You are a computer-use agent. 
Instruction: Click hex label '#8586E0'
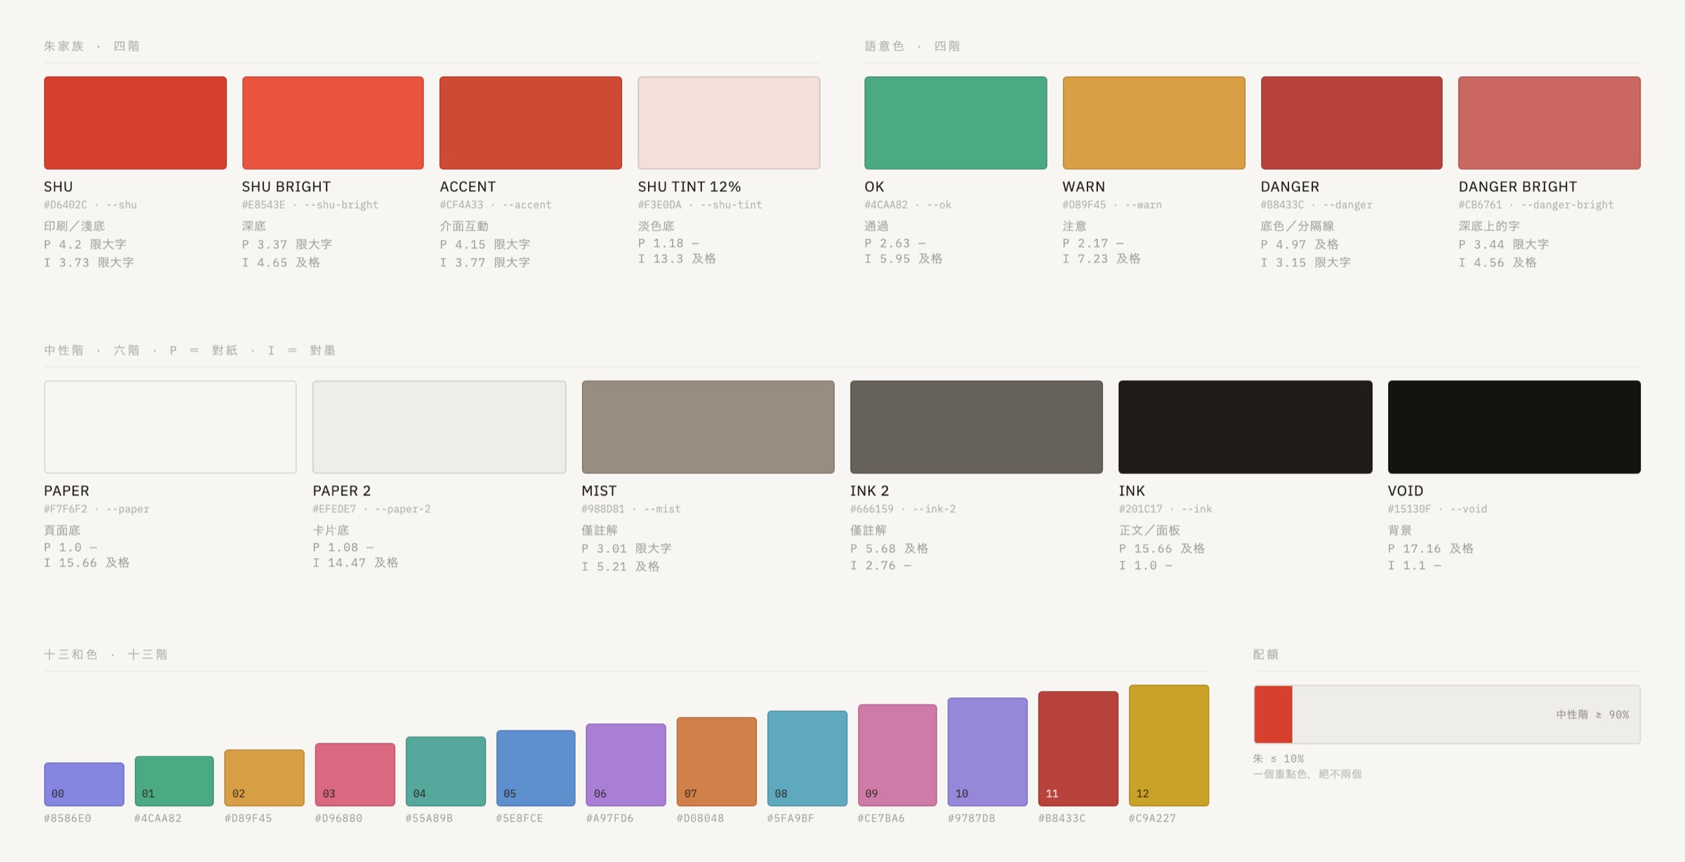click(x=67, y=819)
